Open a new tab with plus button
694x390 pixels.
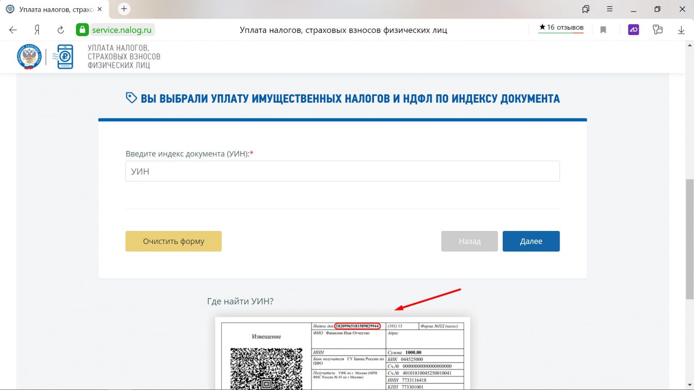(x=124, y=9)
